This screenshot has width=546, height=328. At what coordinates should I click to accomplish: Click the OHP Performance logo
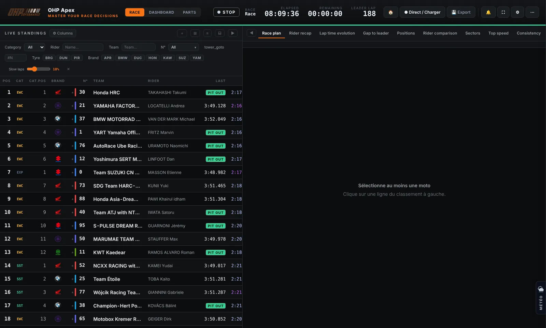click(24, 12)
